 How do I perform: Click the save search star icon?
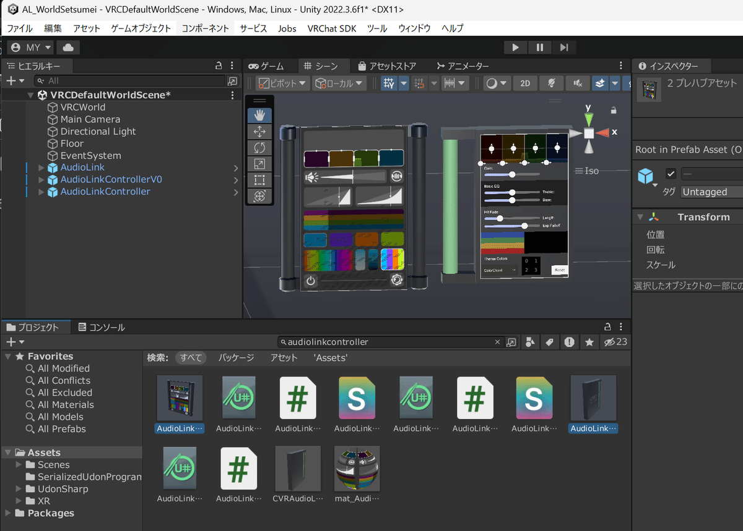pos(589,342)
